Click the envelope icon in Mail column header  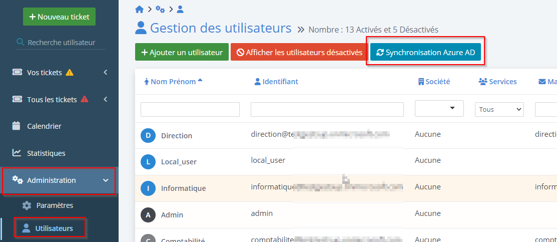click(542, 82)
